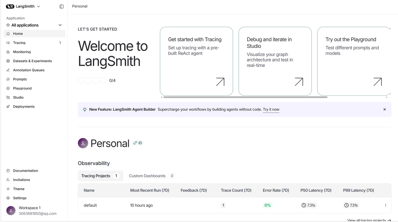Click the Most Recent Run (7D) header

(150, 190)
